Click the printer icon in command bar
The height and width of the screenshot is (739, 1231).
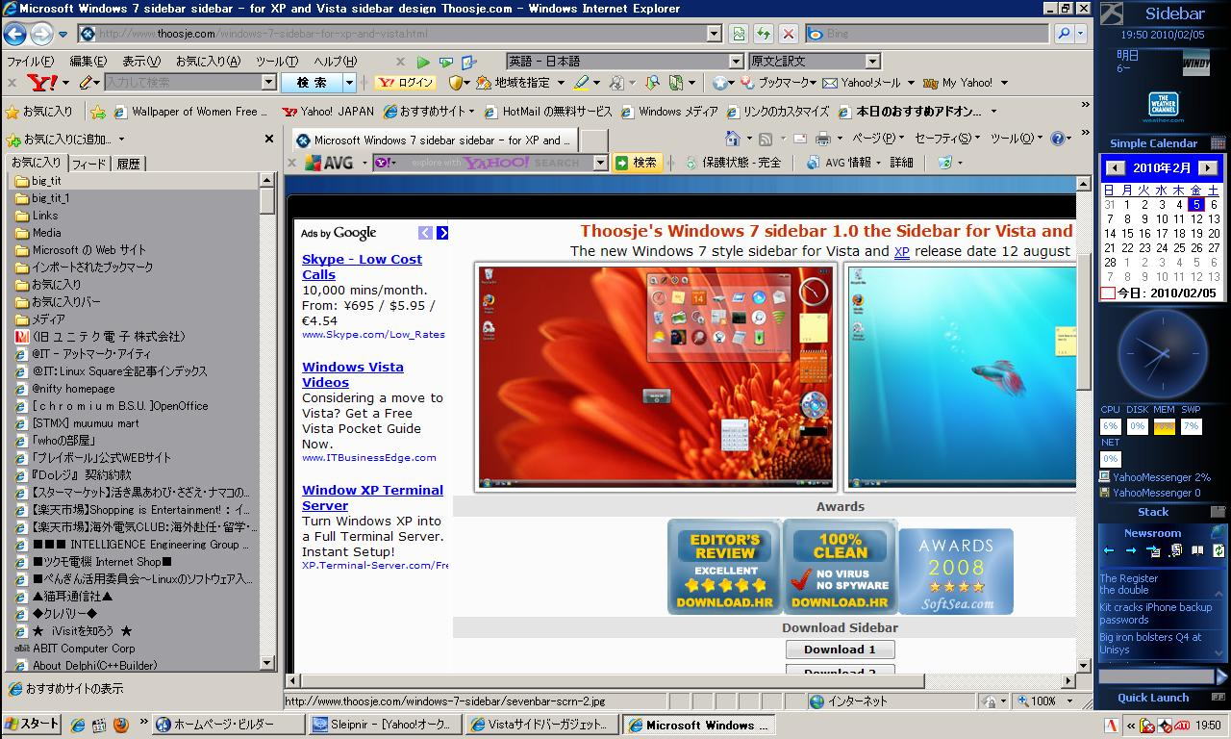click(x=822, y=139)
